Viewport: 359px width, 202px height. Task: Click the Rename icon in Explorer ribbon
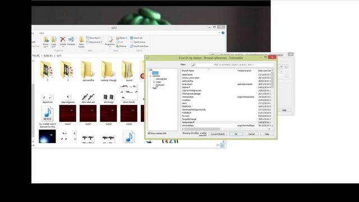click(x=71, y=41)
